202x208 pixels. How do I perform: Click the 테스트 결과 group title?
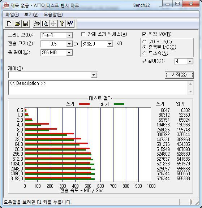[x=100, y=99]
